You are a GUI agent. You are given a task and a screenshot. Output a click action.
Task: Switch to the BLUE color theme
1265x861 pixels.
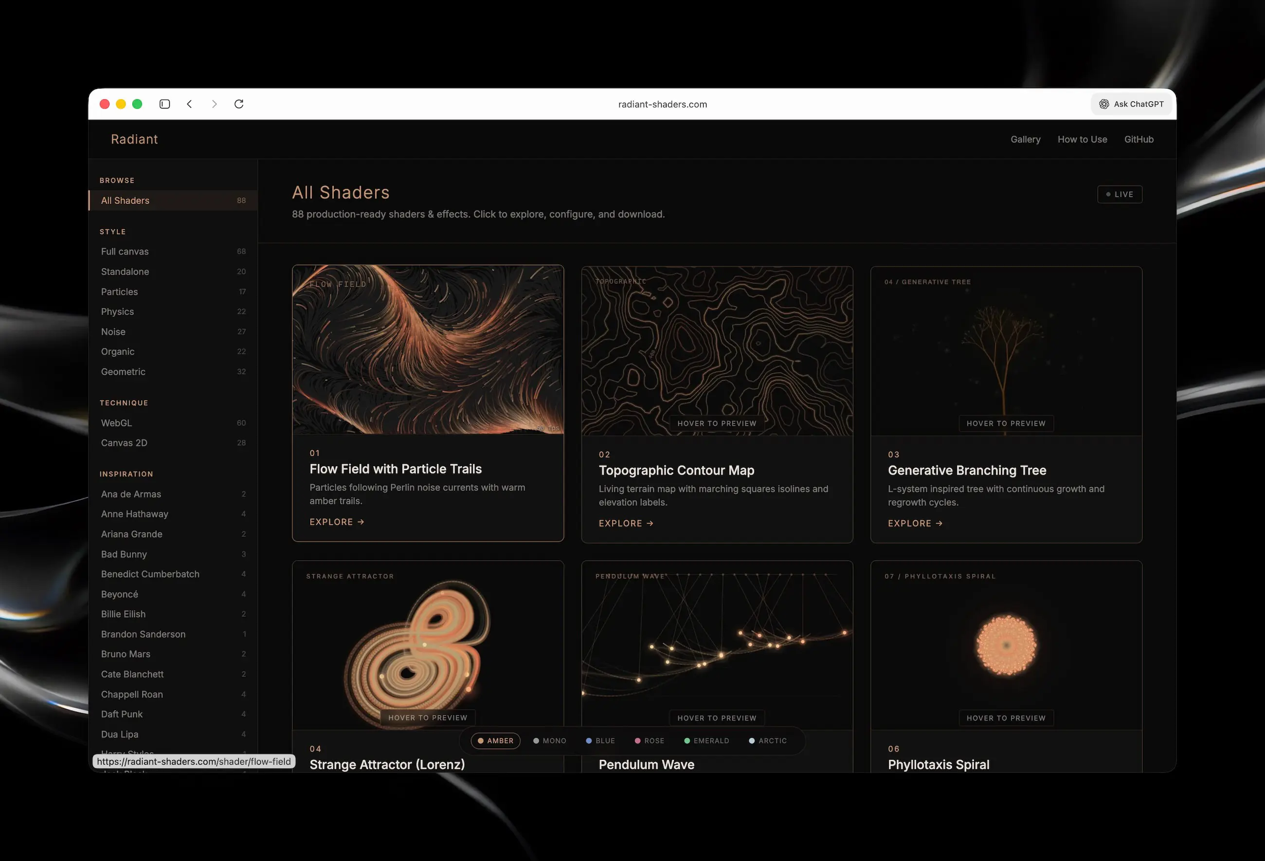click(x=600, y=741)
